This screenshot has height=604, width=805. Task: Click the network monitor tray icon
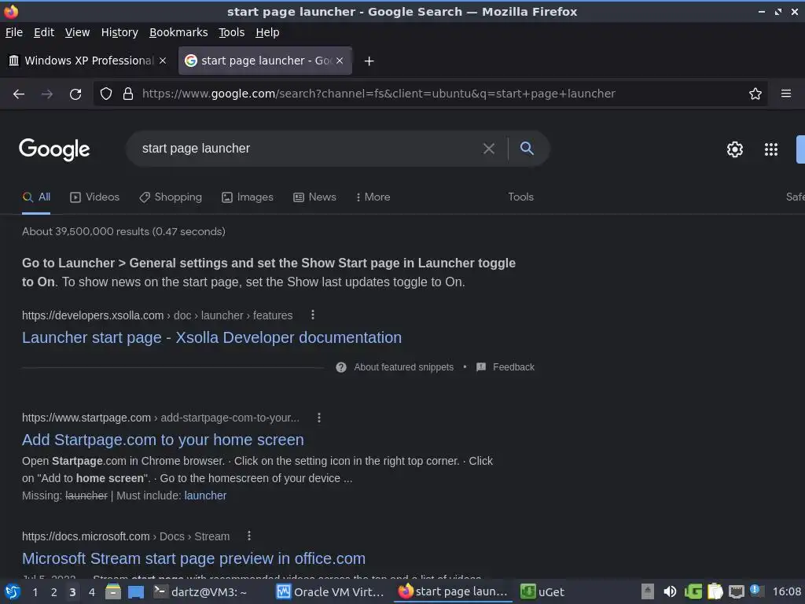(737, 592)
